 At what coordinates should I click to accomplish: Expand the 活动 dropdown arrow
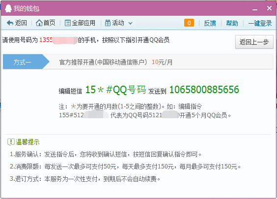(x=130, y=23)
